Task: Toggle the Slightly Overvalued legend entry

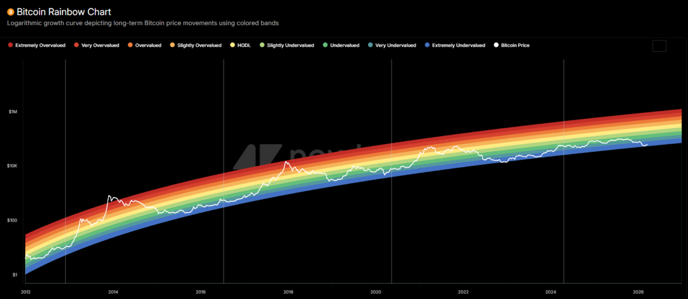Action: [195, 45]
